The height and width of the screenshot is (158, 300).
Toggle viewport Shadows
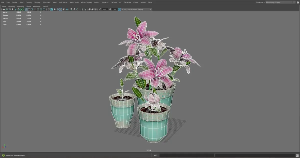(67, 9)
